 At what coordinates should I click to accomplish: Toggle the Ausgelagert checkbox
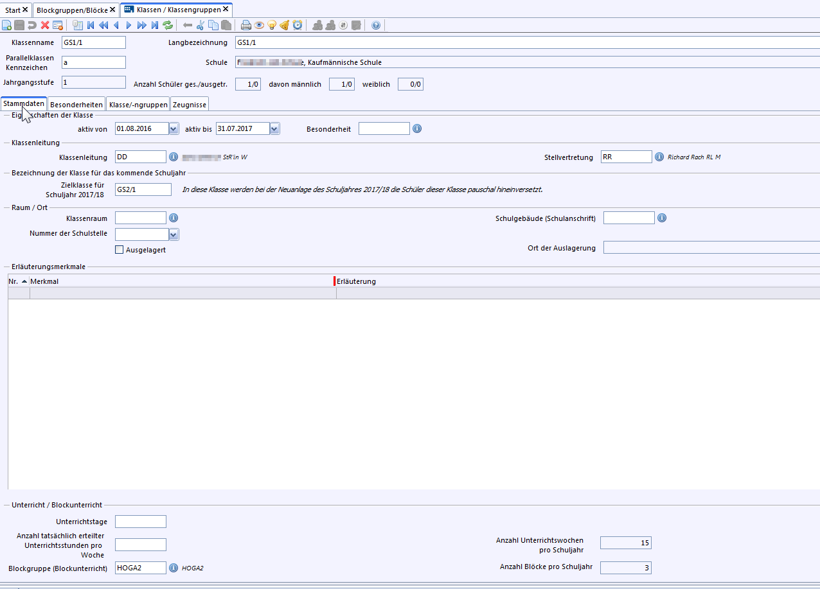(119, 250)
